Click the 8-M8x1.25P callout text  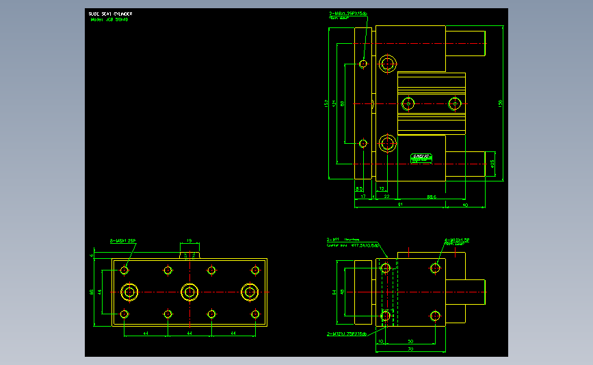(x=123, y=241)
